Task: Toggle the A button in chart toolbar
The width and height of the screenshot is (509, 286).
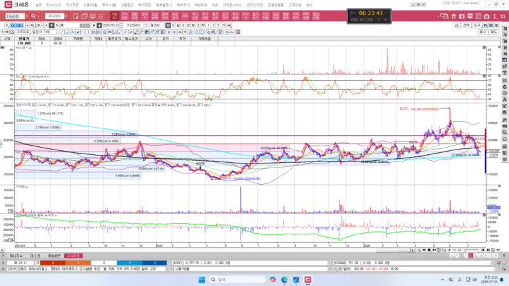Action: point(46,25)
